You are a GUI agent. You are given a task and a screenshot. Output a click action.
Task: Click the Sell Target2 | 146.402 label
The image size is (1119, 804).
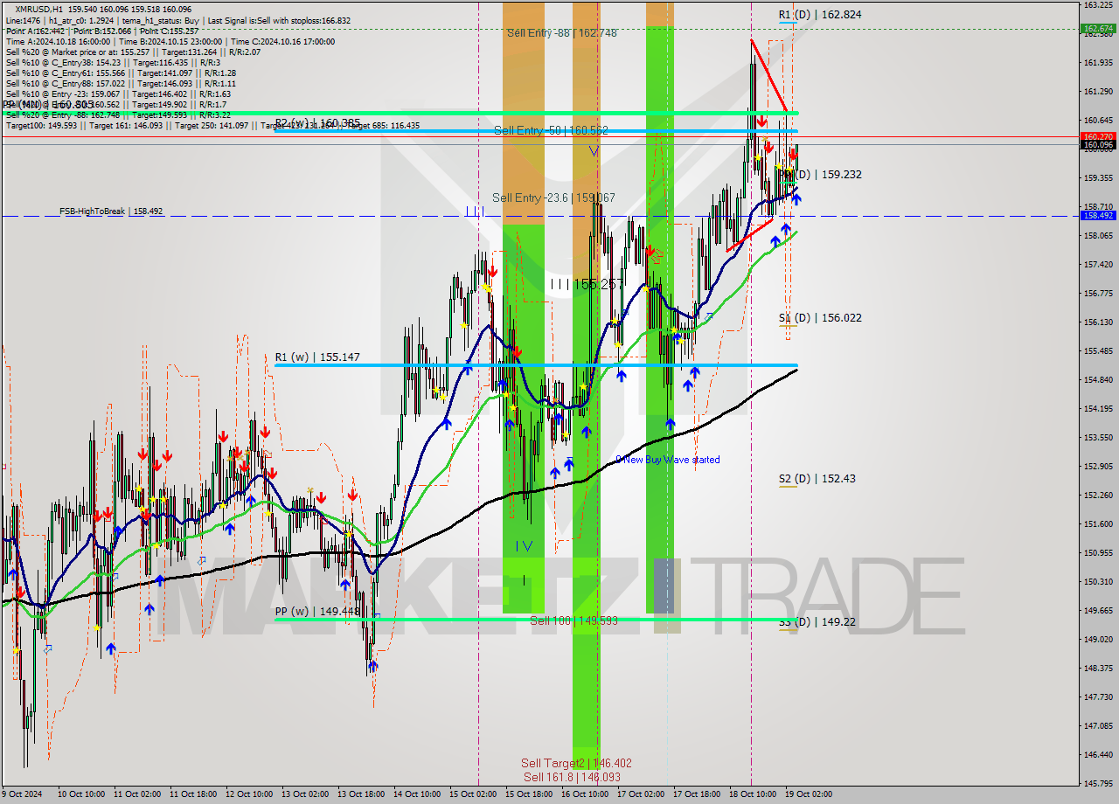[x=576, y=763]
